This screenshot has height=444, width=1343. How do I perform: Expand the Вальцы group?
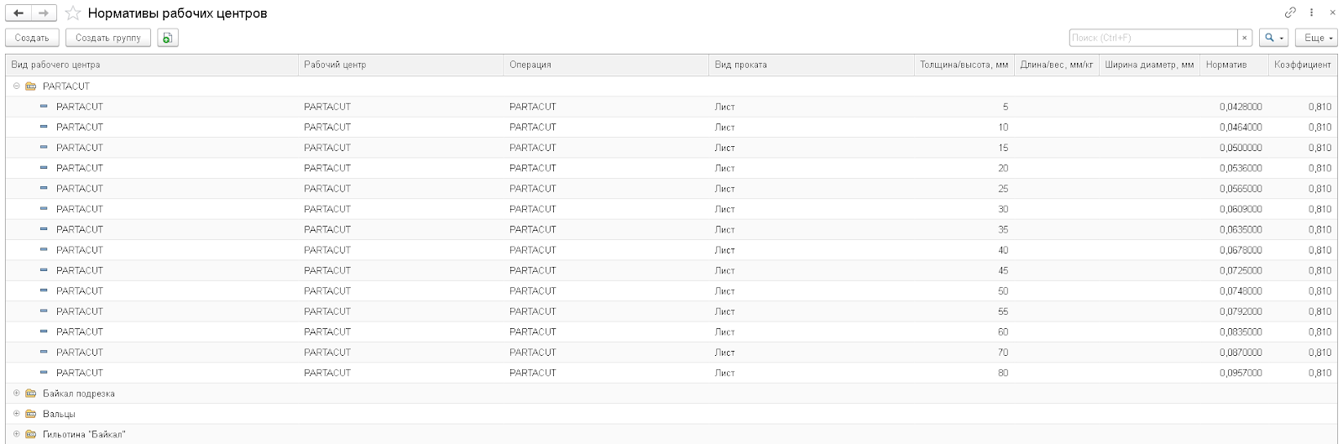click(x=16, y=414)
